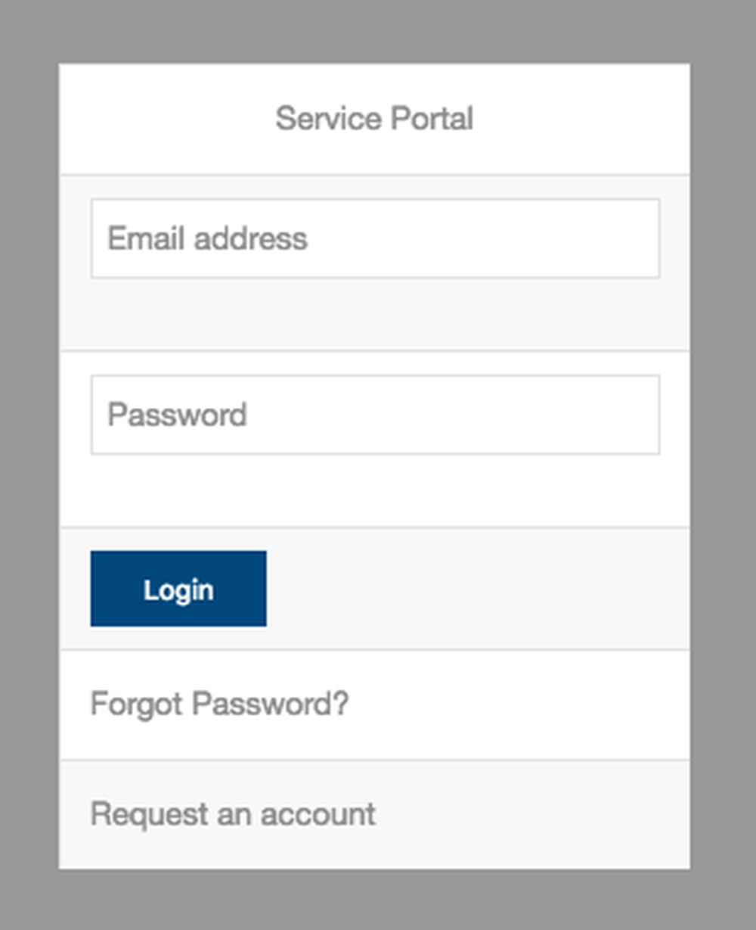Start password reset from the login card
This screenshot has width=756, height=930.
[x=219, y=704]
